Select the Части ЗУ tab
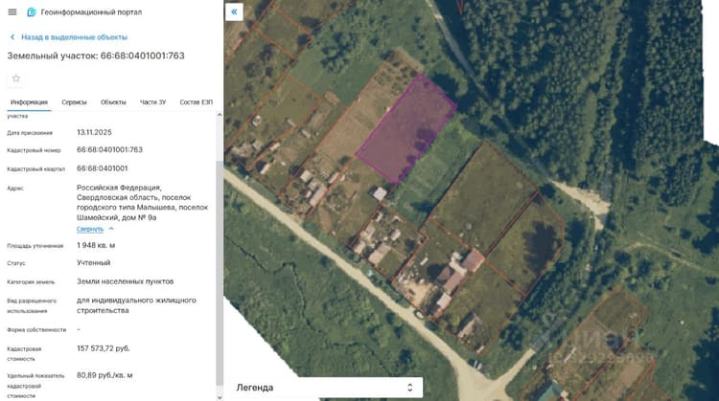Viewport: 719px width, 401px height. click(x=152, y=102)
